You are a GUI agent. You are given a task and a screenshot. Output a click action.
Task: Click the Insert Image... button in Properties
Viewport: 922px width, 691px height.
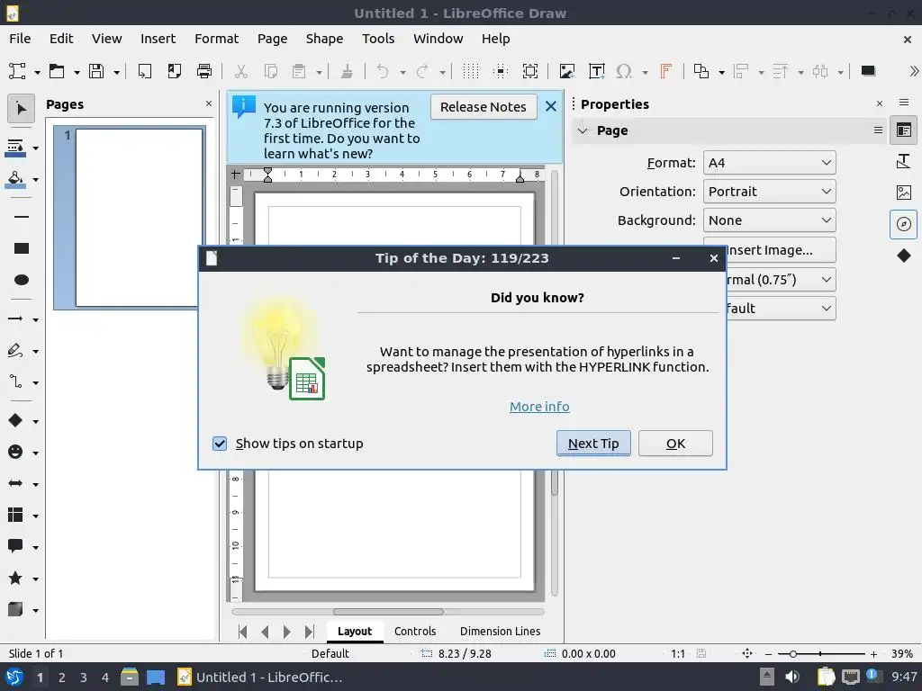781,250
